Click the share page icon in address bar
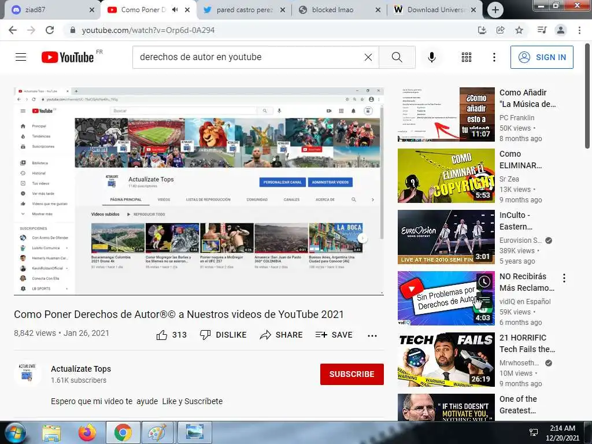The height and width of the screenshot is (444, 592). (x=500, y=30)
